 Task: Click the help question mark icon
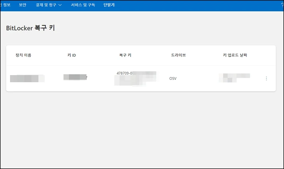[282, 5]
